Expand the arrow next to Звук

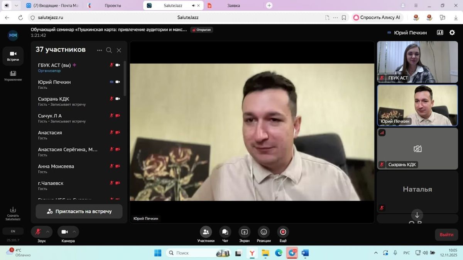(x=48, y=231)
